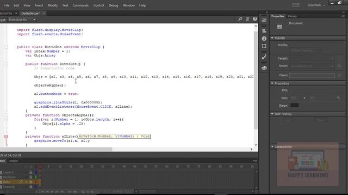Click the Clear button in SWF History
Screen dimensions: 348x195
[320, 120]
